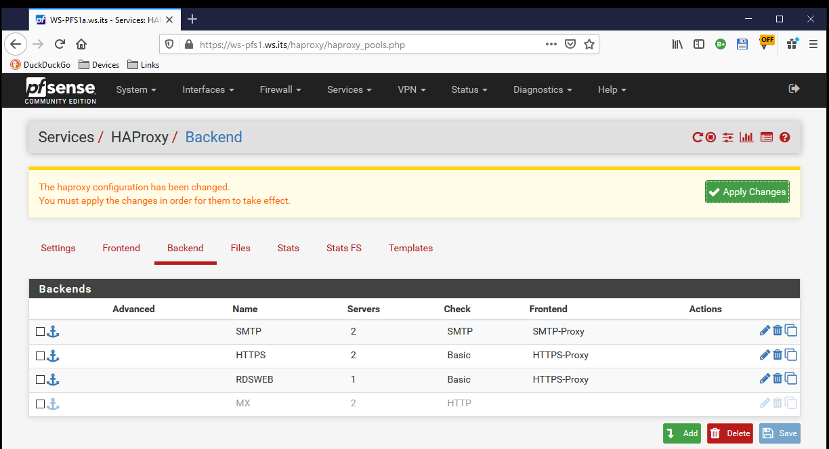829x449 pixels.
Task: Switch to the Templates tab
Action: click(411, 248)
